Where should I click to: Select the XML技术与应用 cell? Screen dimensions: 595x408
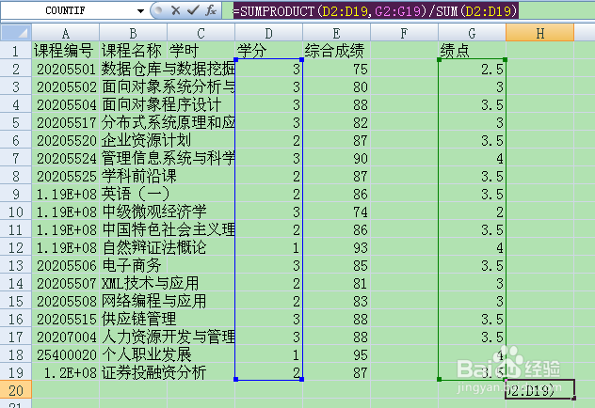coord(133,283)
